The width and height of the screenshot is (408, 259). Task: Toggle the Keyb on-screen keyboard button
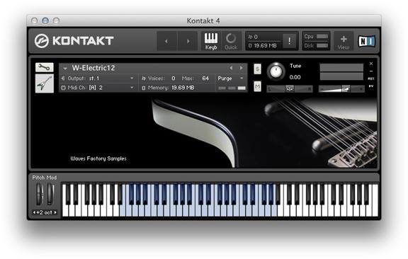(211, 41)
